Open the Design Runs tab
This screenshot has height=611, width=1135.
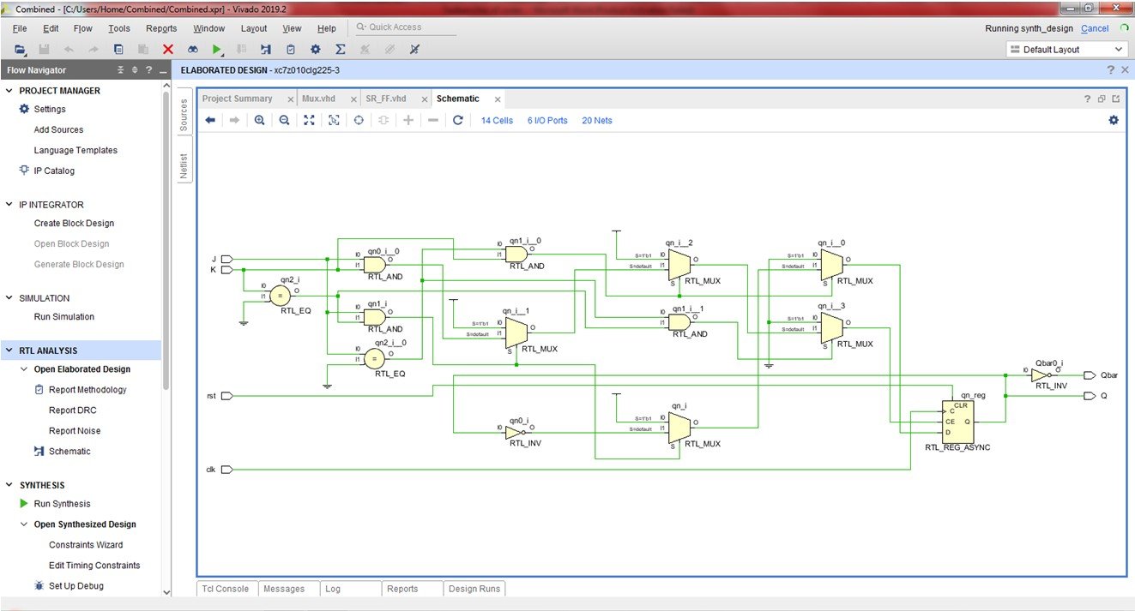click(475, 589)
